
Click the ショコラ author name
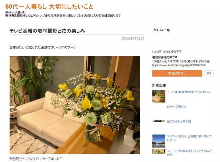tap(157, 51)
